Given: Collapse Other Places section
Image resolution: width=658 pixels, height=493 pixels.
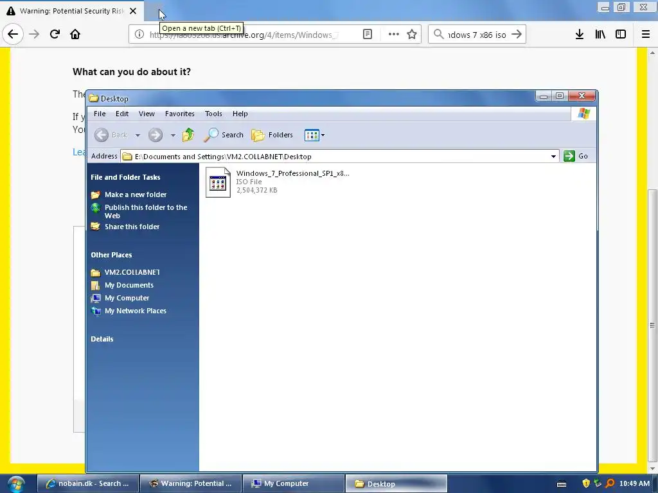Looking at the screenshot, I should pyautogui.click(x=111, y=255).
